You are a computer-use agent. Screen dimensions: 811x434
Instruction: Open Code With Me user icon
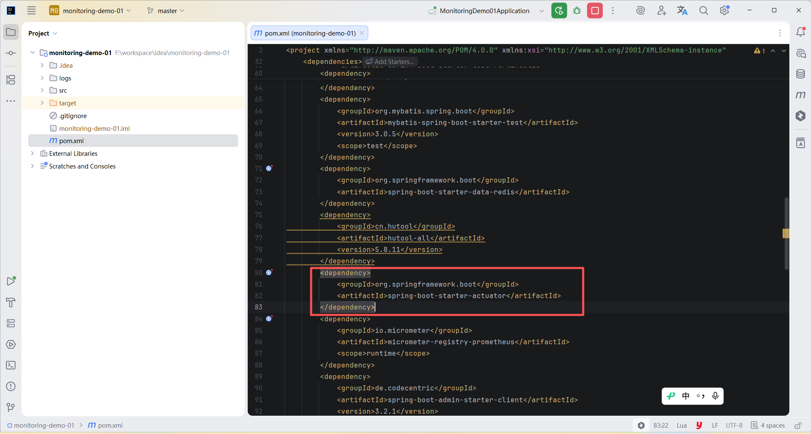(662, 11)
